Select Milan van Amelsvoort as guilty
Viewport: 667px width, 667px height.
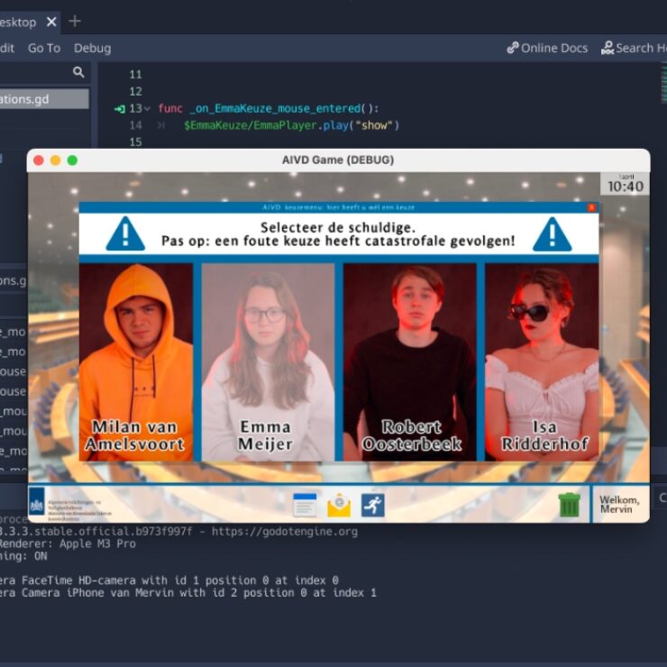point(135,361)
